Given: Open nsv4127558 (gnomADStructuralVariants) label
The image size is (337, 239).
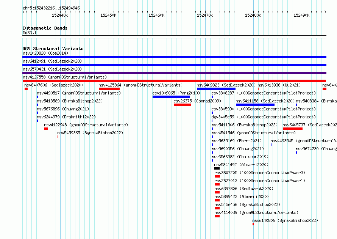Looking at the screenshot, I should [65, 77].
